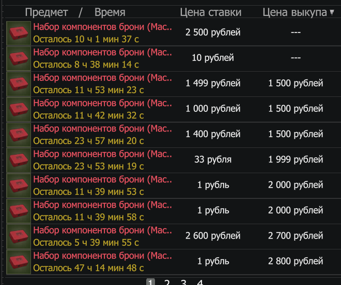Click item icon of lot ending in 11 ч 42 мин
Viewport: 341px width, 285px height.
pyautogui.click(x=19, y=109)
